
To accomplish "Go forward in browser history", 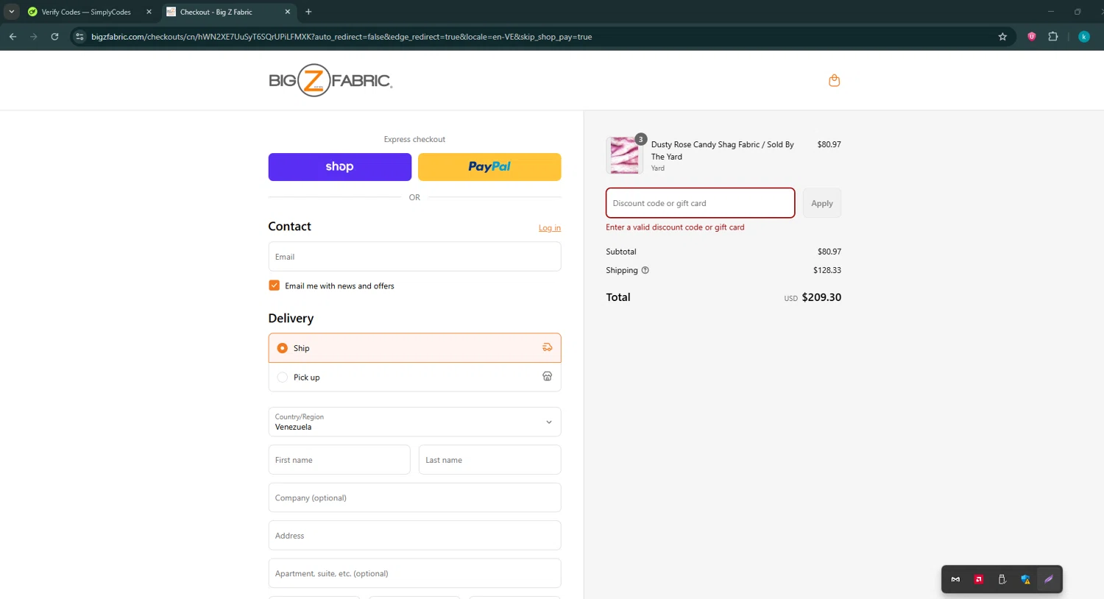I will tap(34, 37).
